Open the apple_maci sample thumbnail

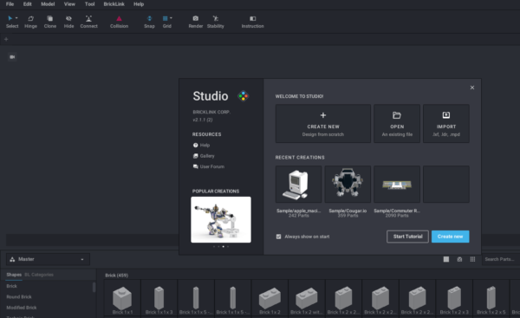point(298,185)
